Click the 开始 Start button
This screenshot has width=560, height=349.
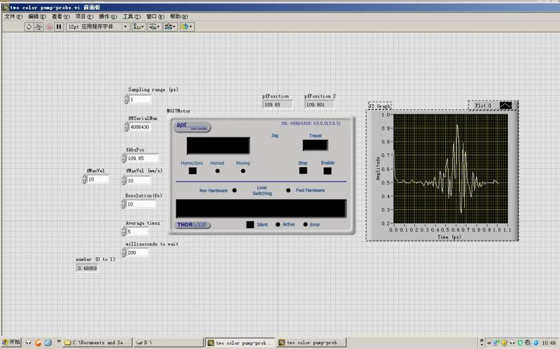pos(11,342)
